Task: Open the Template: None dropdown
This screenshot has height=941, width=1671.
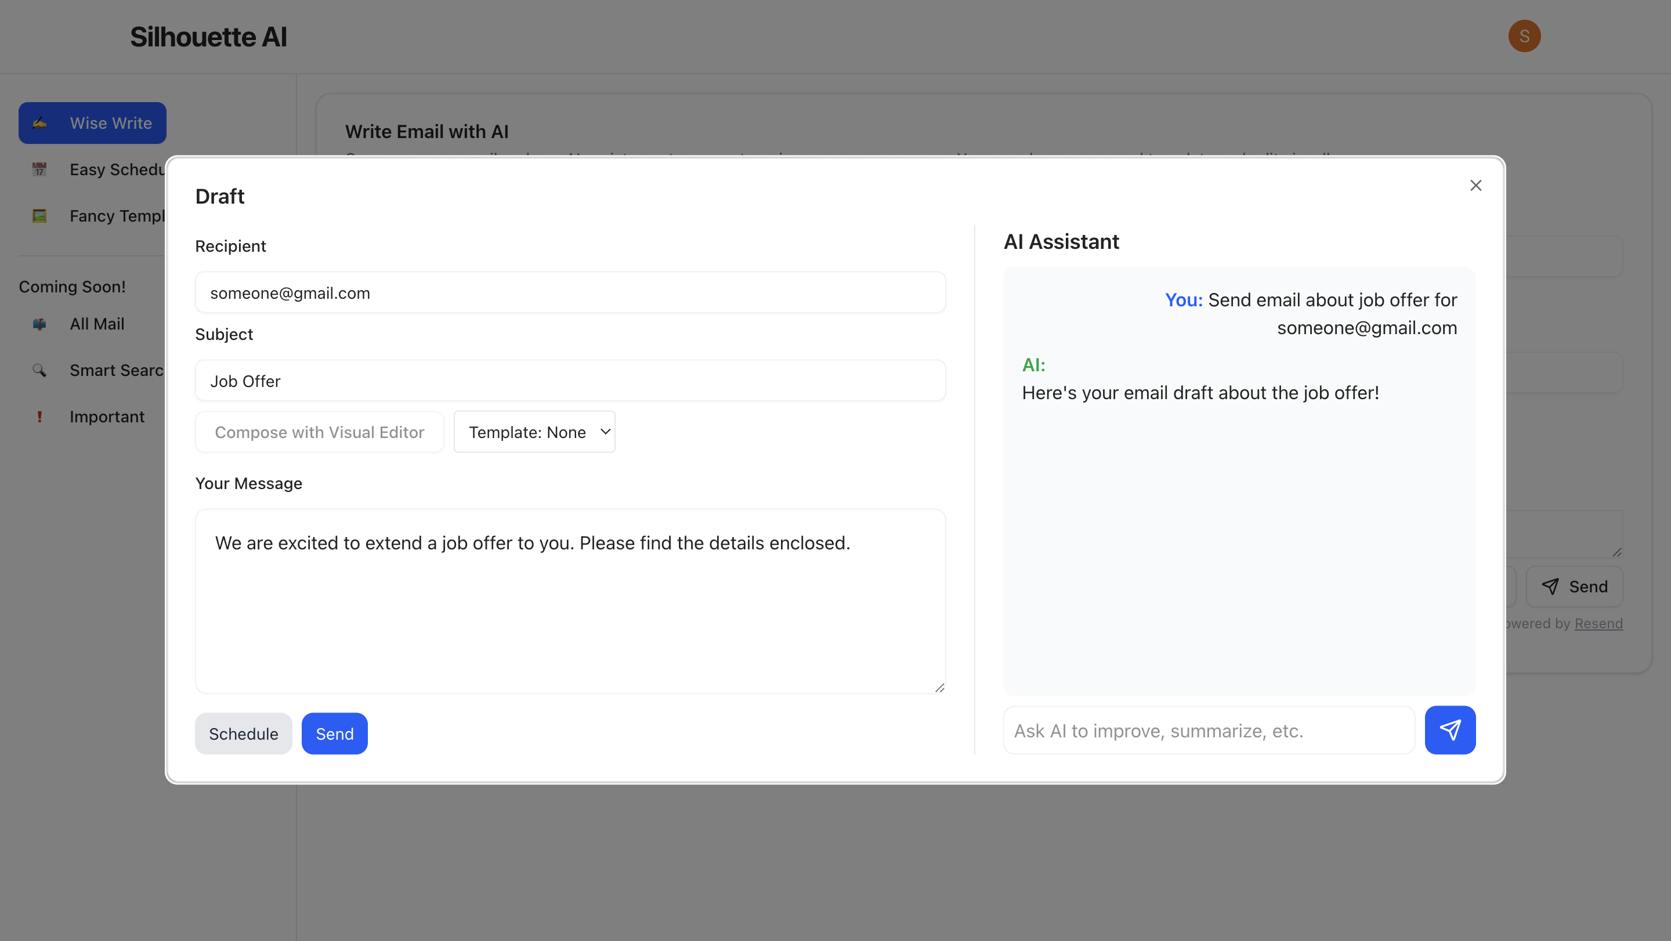Action: pos(534,432)
